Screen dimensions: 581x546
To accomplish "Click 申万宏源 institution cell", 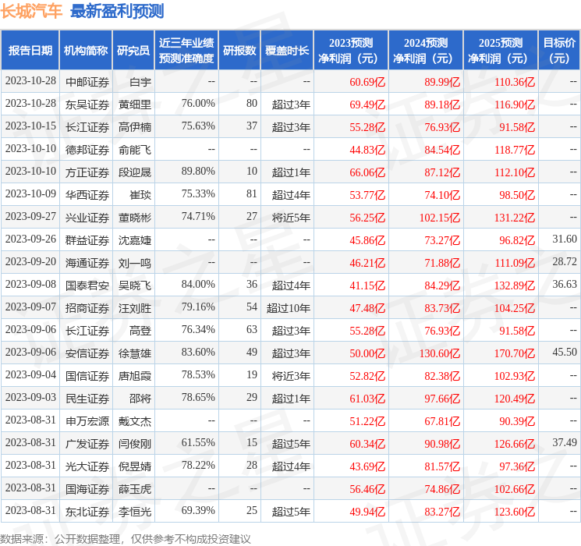I will 87,421.
